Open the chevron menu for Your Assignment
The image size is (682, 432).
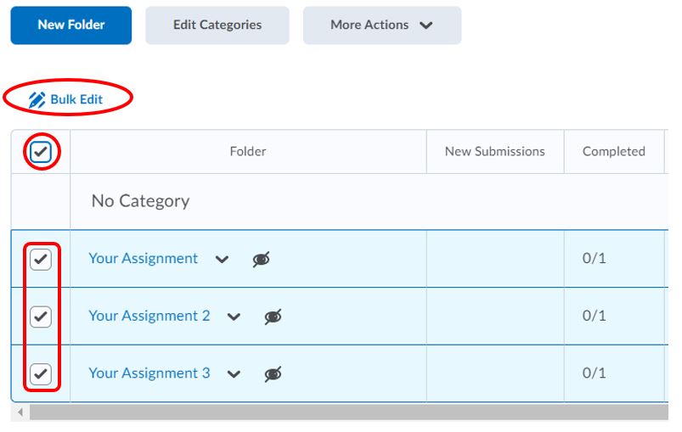222,260
